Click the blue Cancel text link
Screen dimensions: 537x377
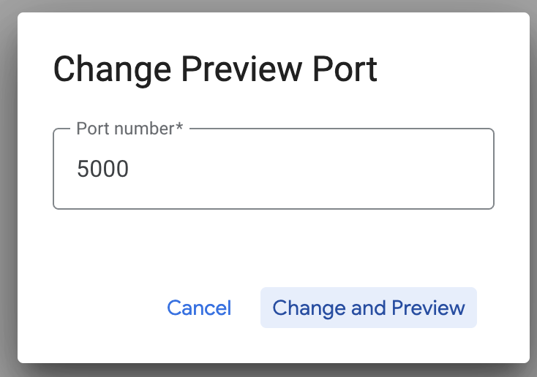(199, 308)
